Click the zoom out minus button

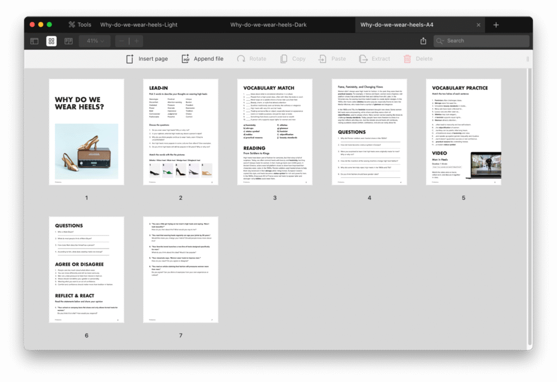(122, 41)
